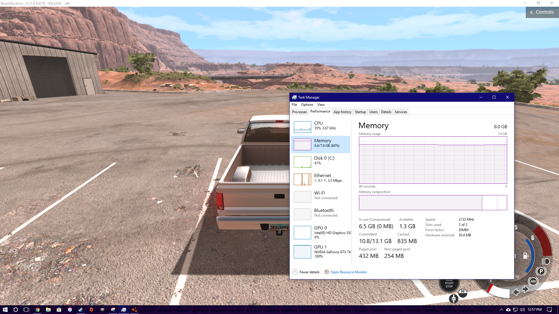This screenshot has height=314, width=559.
Task: Switch to the Processes tab
Action: 299,112
